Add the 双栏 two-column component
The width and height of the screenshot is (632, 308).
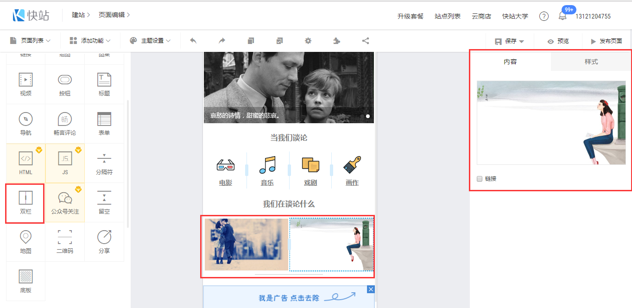pos(25,203)
